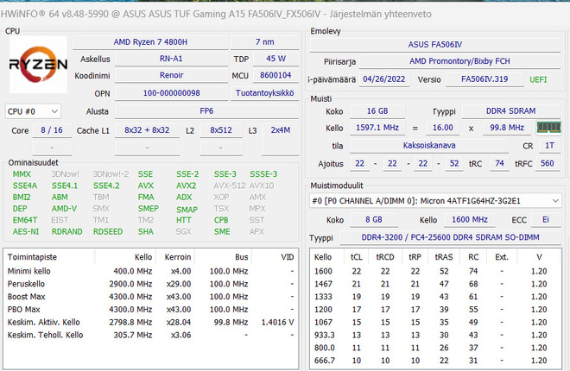Click the 16 GB memory size field

pyautogui.click(x=377, y=111)
